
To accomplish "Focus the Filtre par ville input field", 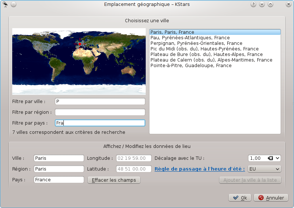I will (x=100, y=102).
